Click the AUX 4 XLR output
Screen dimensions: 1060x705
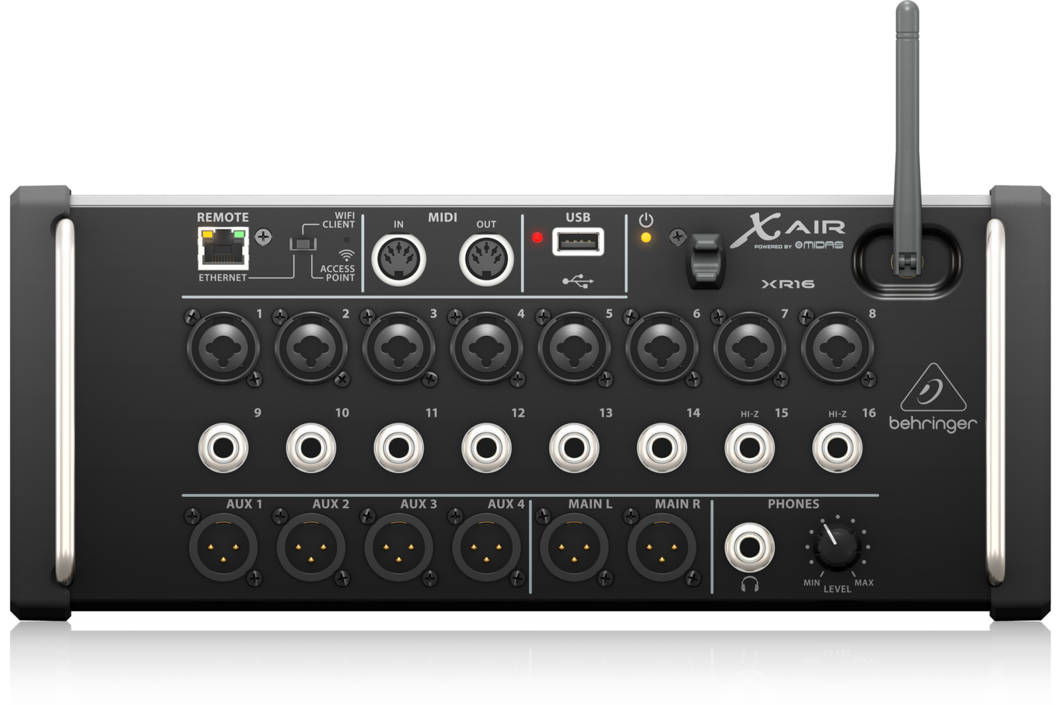pyautogui.click(x=486, y=549)
